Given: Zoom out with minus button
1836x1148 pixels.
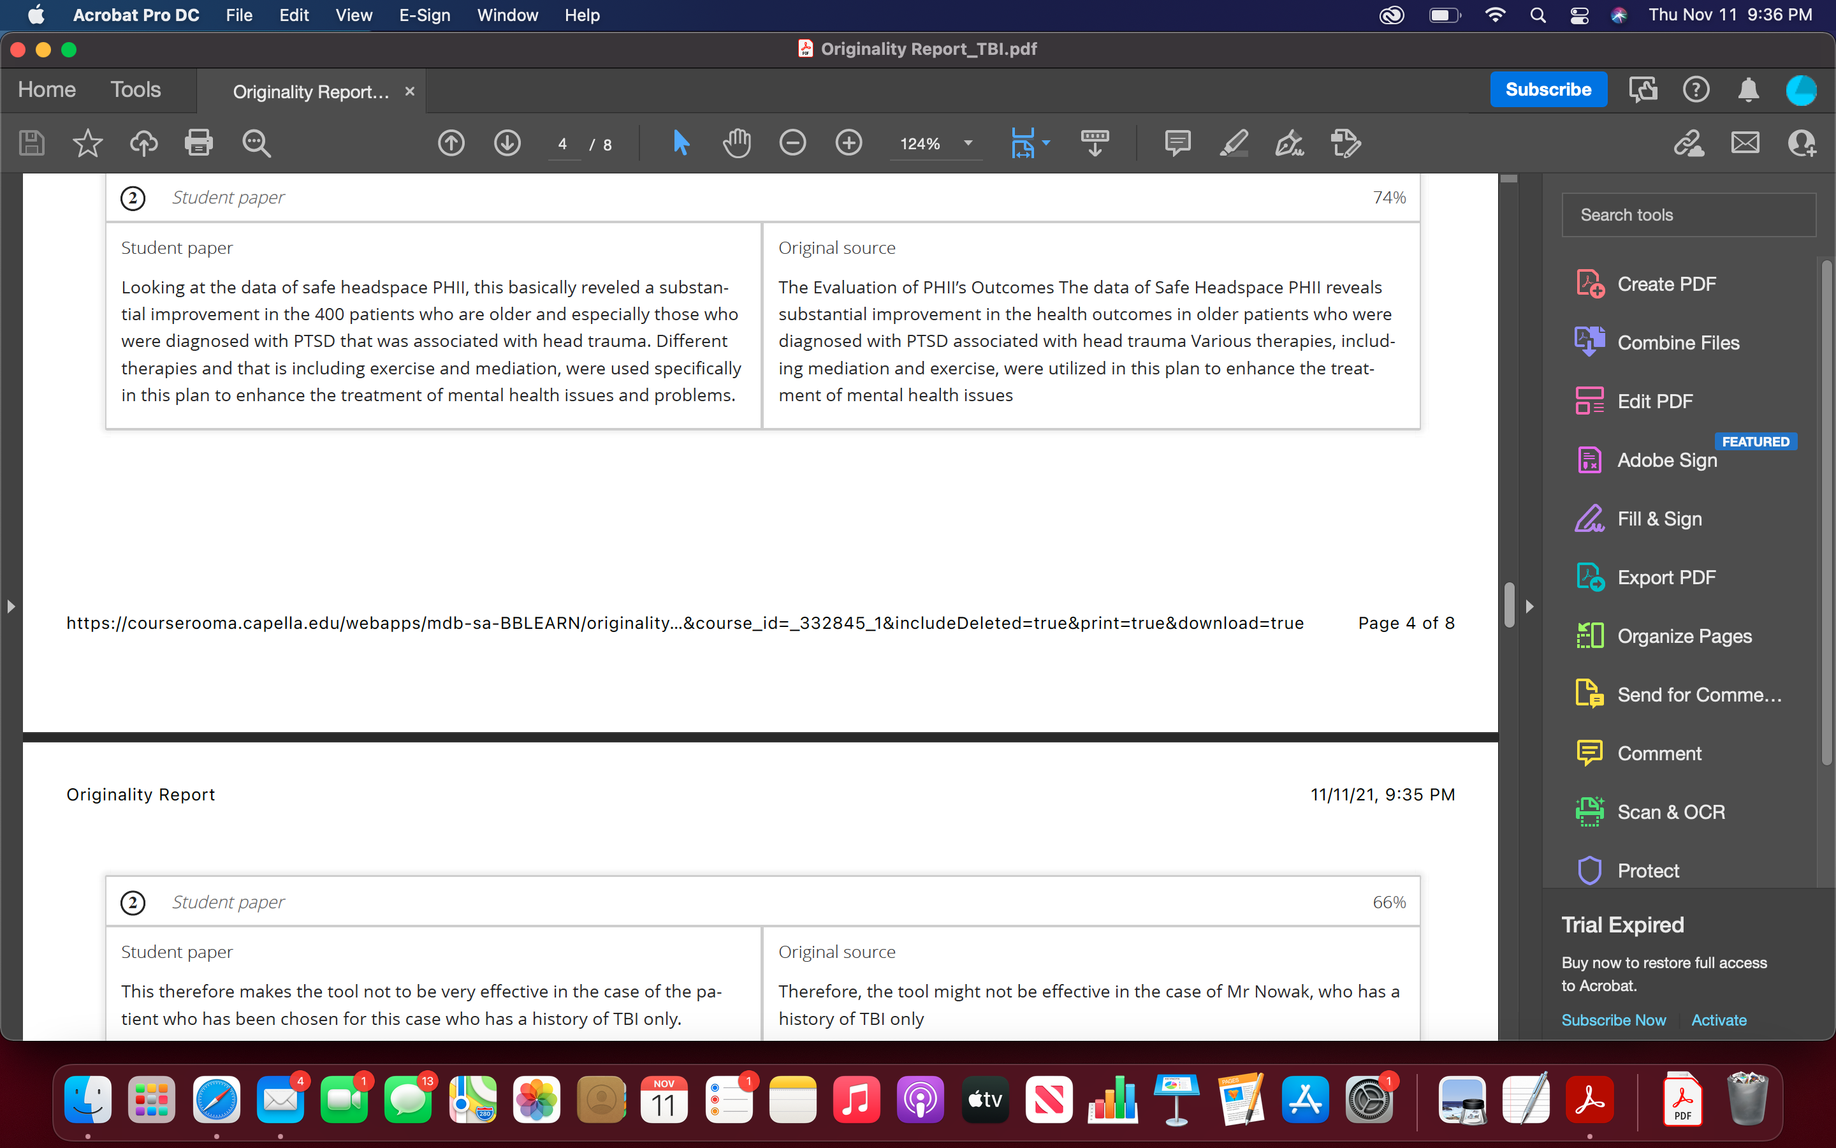Looking at the screenshot, I should (792, 143).
